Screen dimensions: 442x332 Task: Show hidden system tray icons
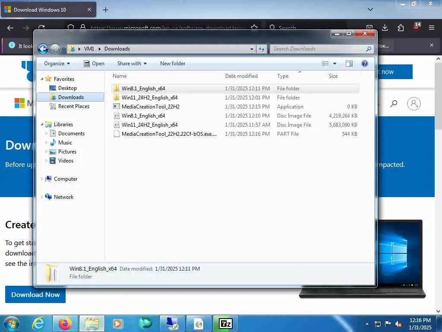(367, 324)
